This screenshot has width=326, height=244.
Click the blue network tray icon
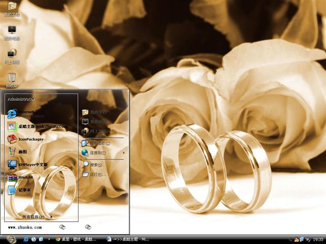(x=302, y=239)
